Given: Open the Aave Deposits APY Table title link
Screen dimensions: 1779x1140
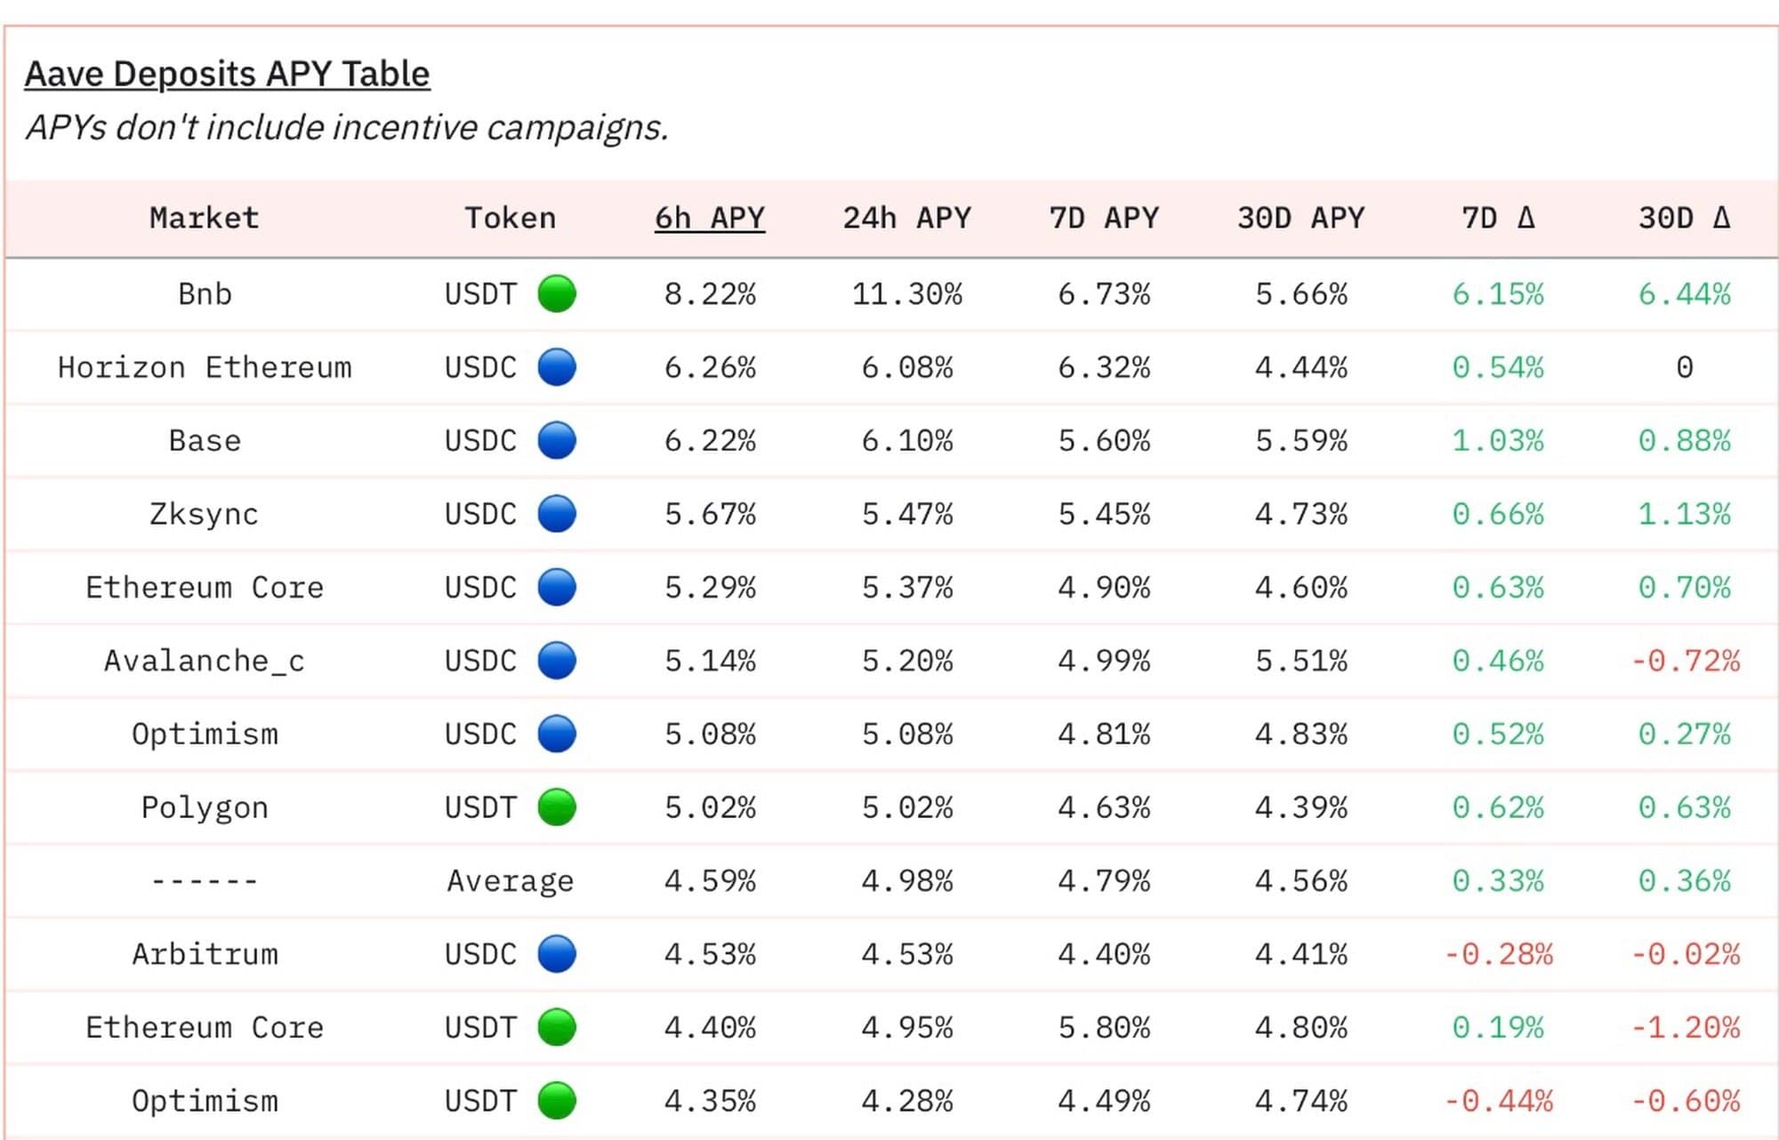Looking at the screenshot, I should pyautogui.click(x=227, y=74).
